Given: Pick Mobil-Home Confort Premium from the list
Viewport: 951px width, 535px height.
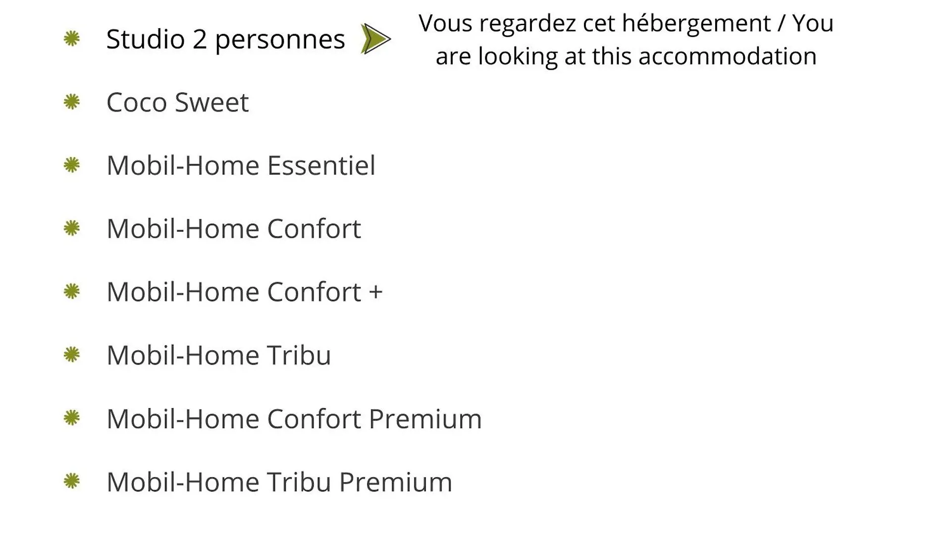Looking at the screenshot, I should (x=294, y=418).
